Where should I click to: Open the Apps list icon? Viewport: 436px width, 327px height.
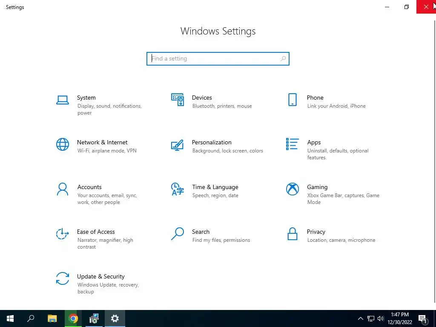pyautogui.click(x=292, y=144)
